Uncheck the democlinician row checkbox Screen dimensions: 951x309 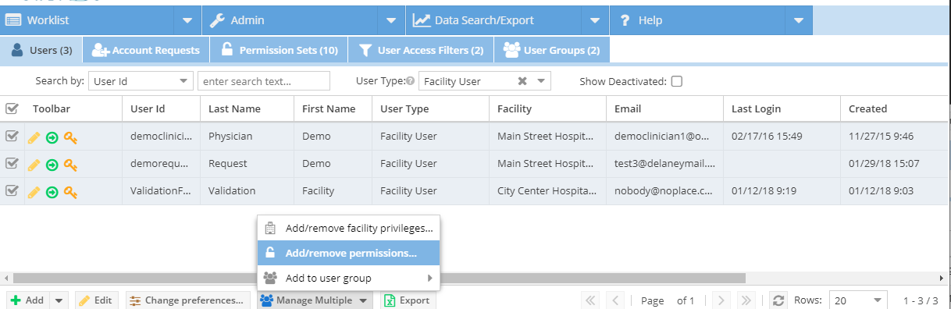coord(12,137)
